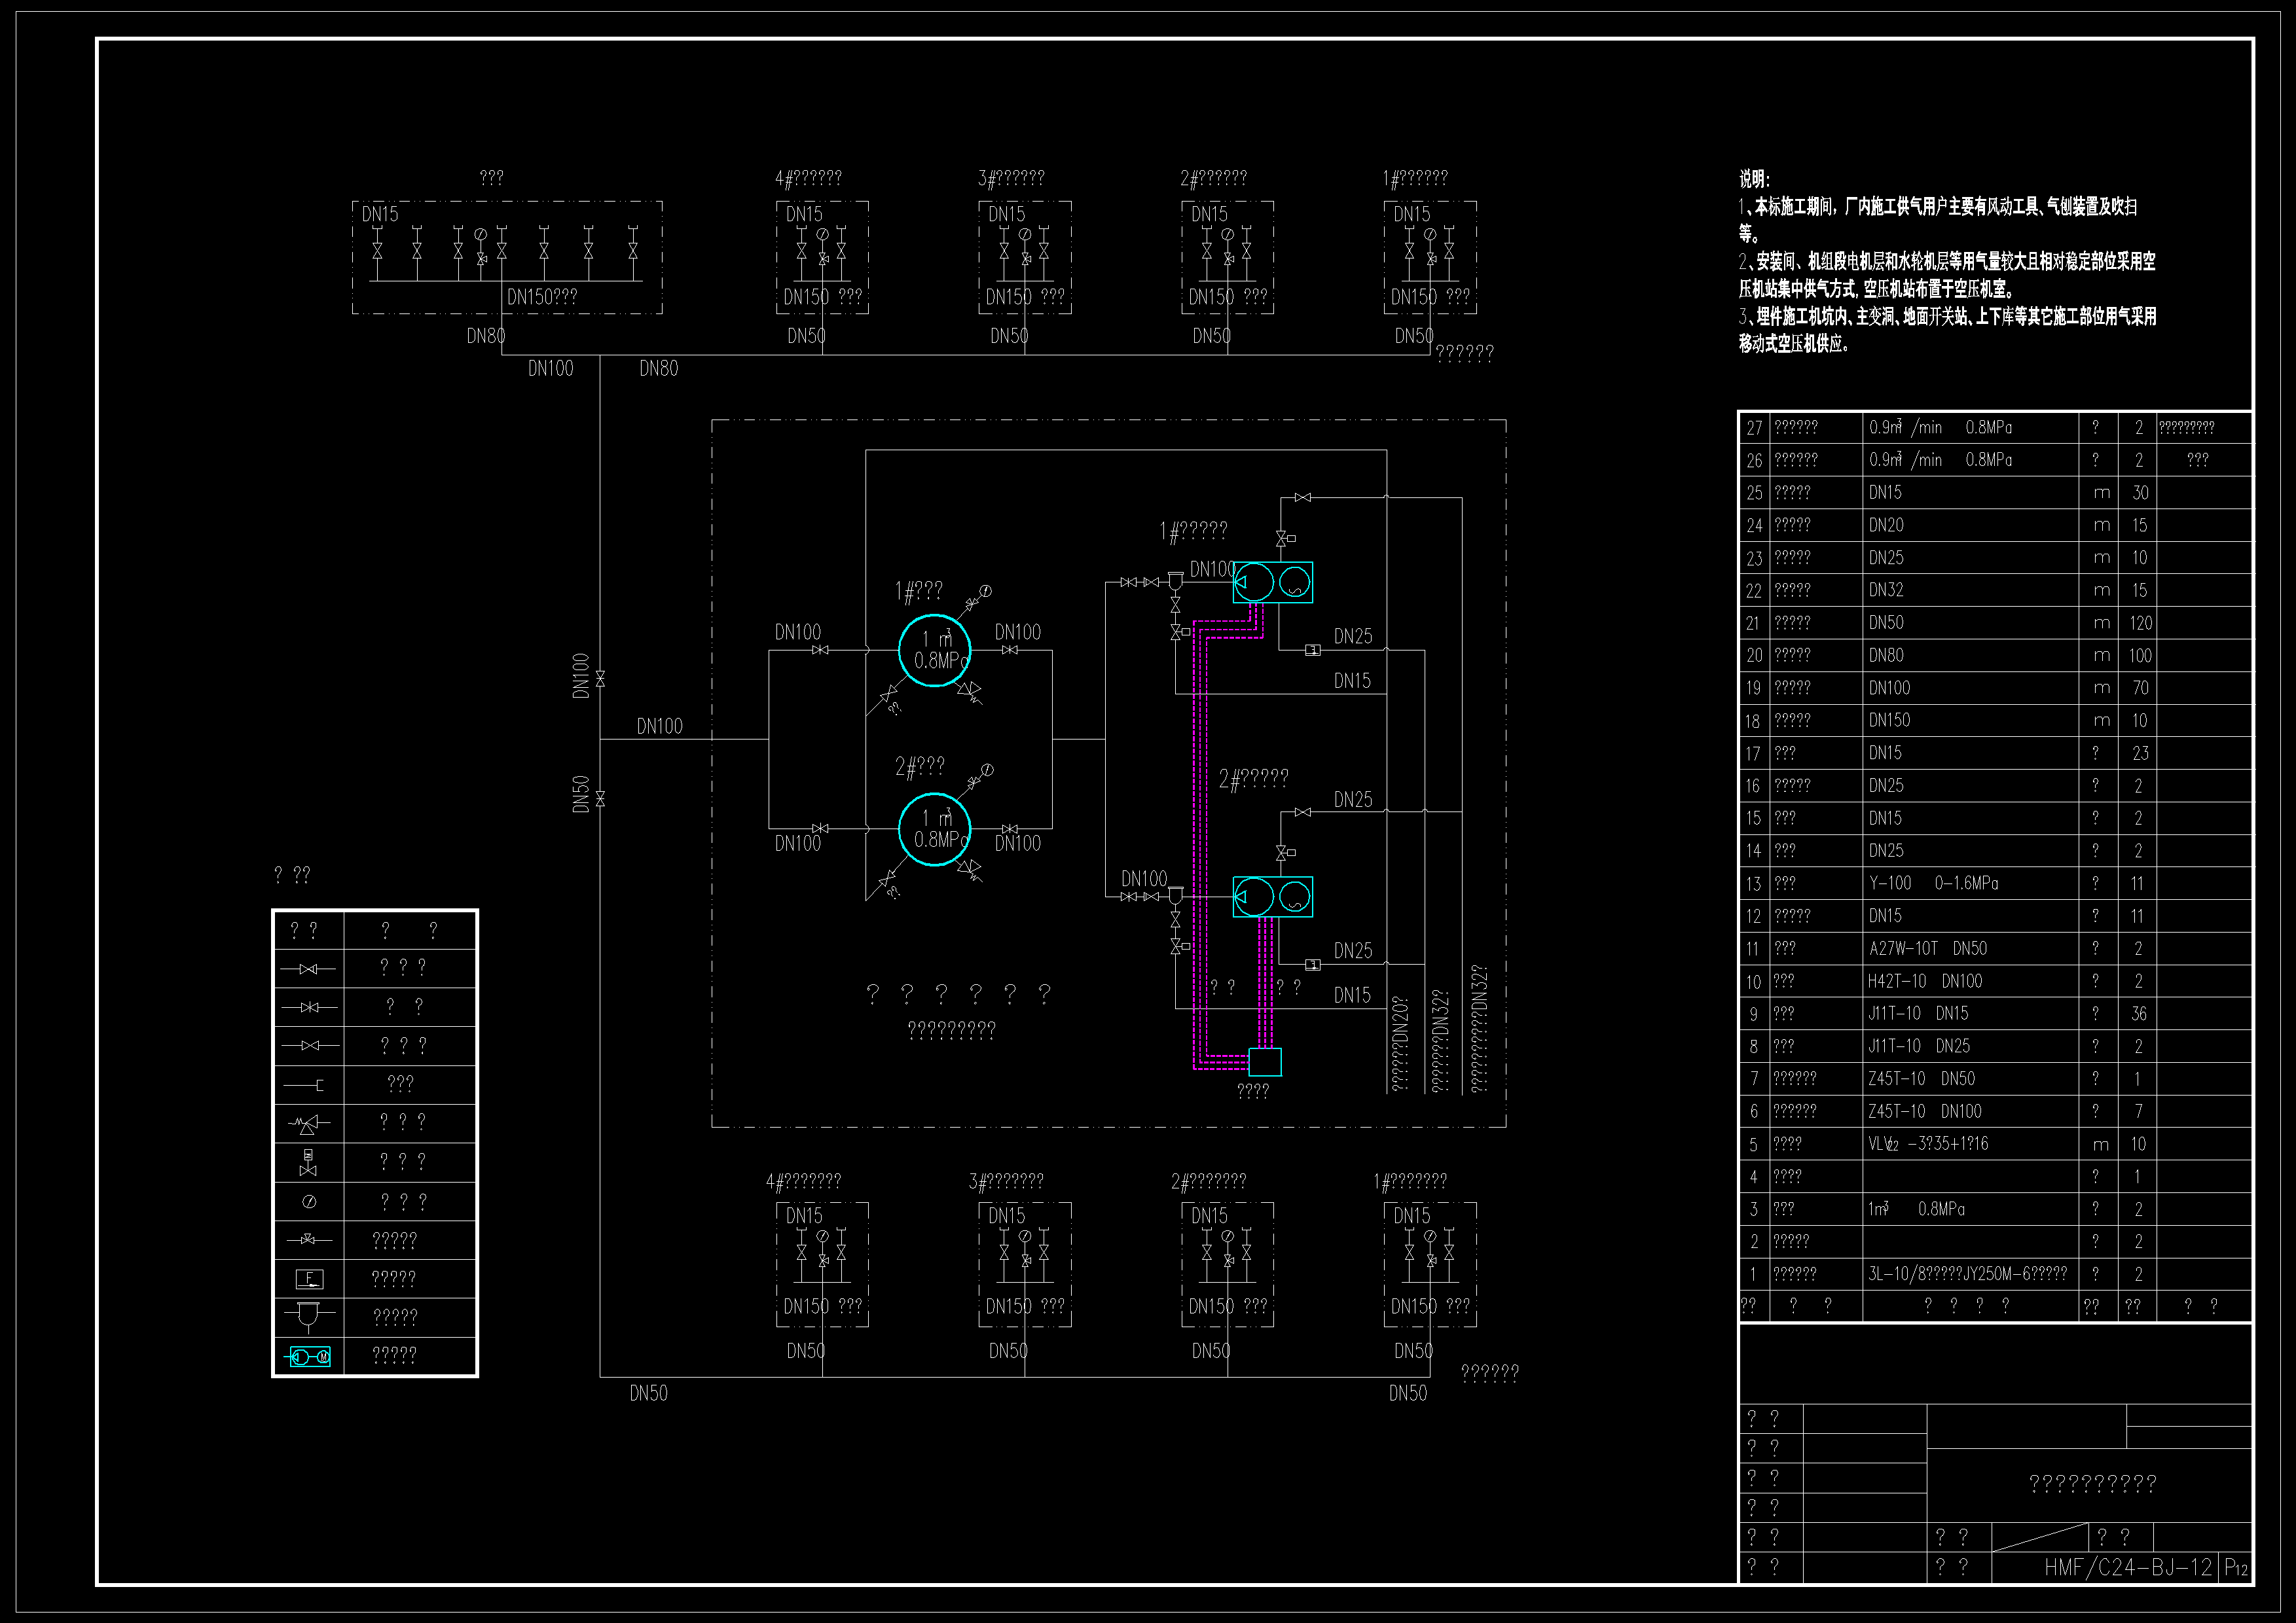Click note 2 text beginning 安装间
Image resolution: width=2296 pixels, height=1623 pixels.
click(x=1947, y=275)
